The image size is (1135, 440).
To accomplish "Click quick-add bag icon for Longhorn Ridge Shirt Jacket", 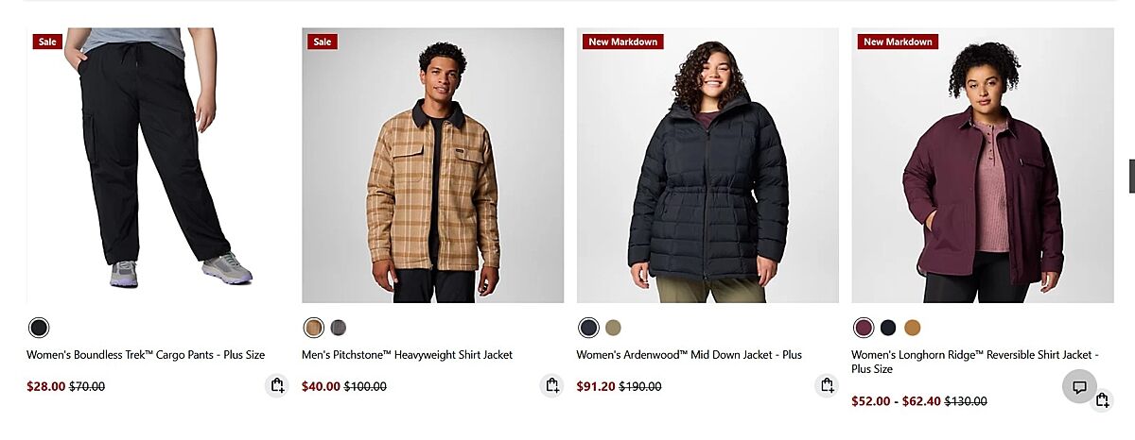I will tap(1102, 400).
